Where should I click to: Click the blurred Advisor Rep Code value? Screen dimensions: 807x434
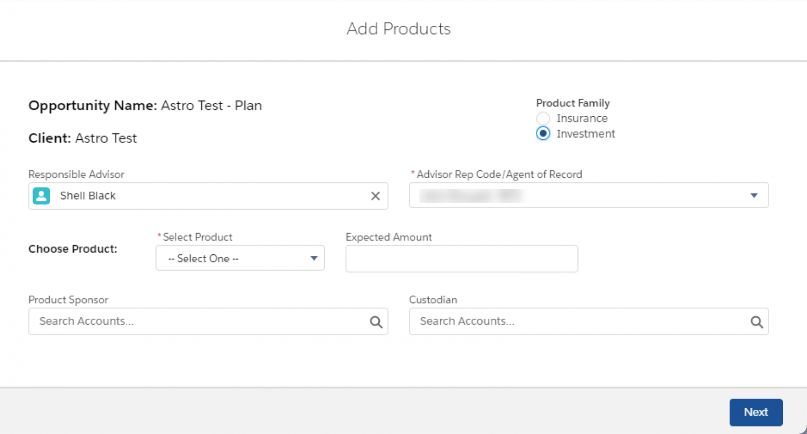click(473, 195)
